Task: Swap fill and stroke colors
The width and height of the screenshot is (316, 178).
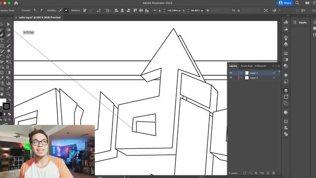Action: click(9, 100)
